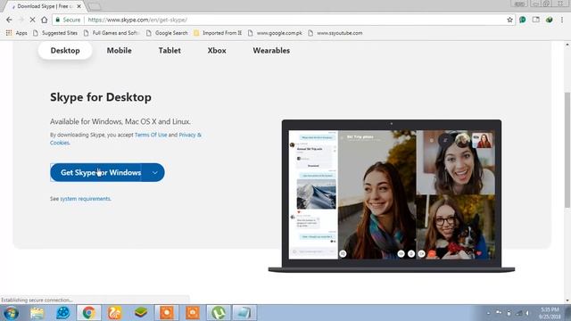Click the laptop Skype preview image

coord(392,196)
